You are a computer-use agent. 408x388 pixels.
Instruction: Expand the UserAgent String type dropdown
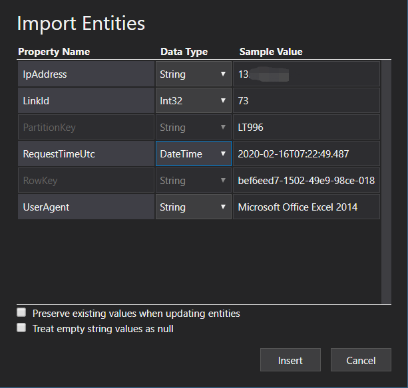193,207
